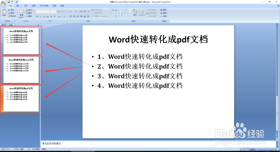Toggle strikethrough formatting
280x152 pixels.
[x=48, y=16]
